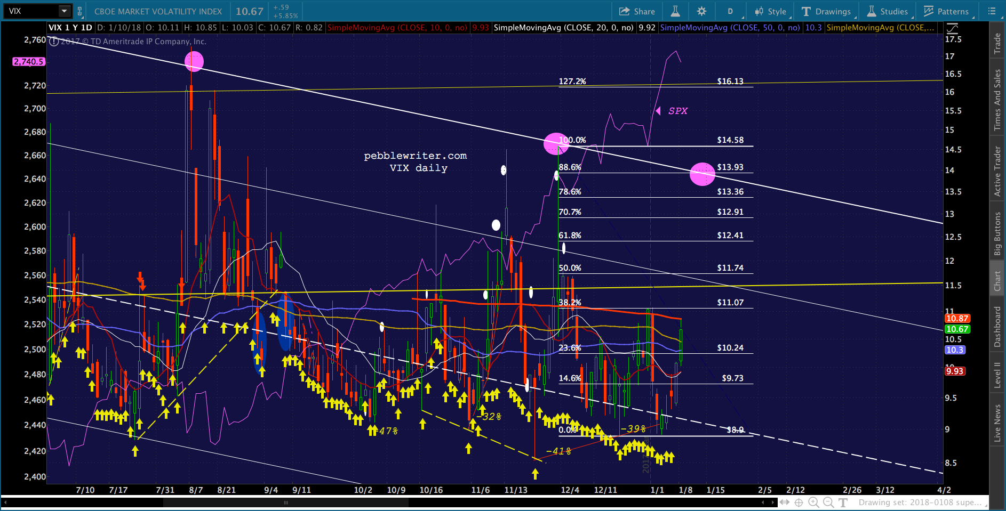The height and width of the screenshot is (511, 1006).
Task: Click the $11.07 Fibonacci price label
Action: (x=730, y=303)
